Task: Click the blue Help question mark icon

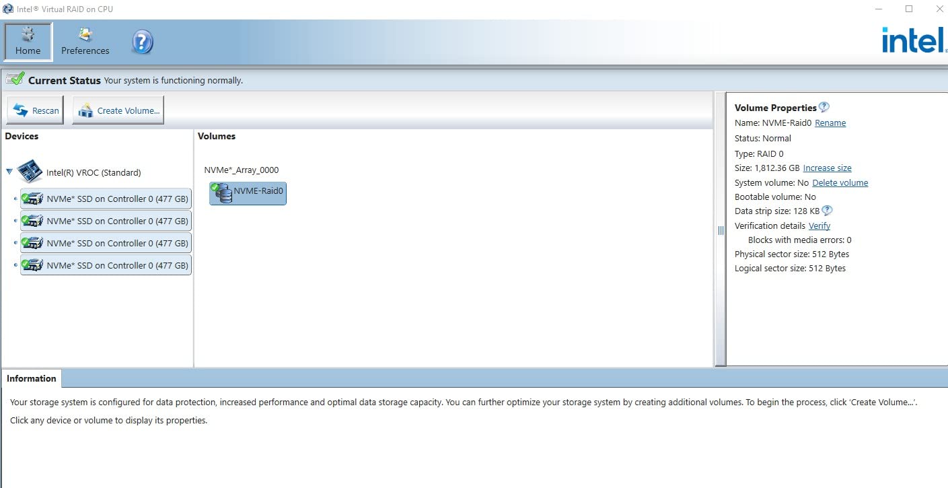Action: coord(142,42)
